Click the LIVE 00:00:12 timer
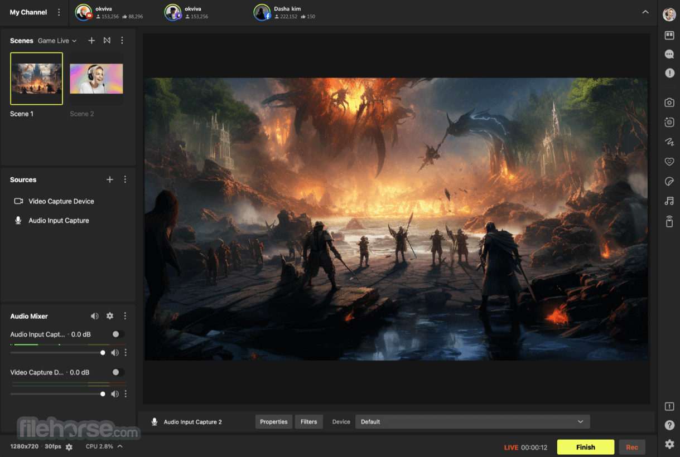Viewport: 680px width, 457px height. [x=526, y=448]
